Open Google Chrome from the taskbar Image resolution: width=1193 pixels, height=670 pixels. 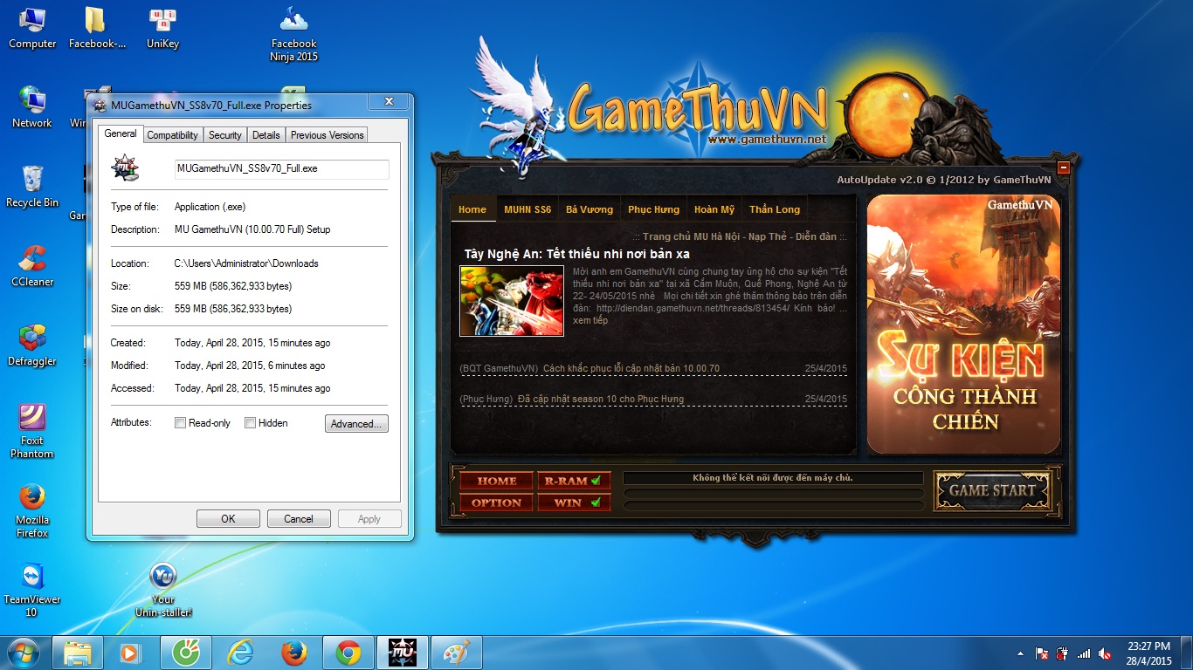[348, 653]
